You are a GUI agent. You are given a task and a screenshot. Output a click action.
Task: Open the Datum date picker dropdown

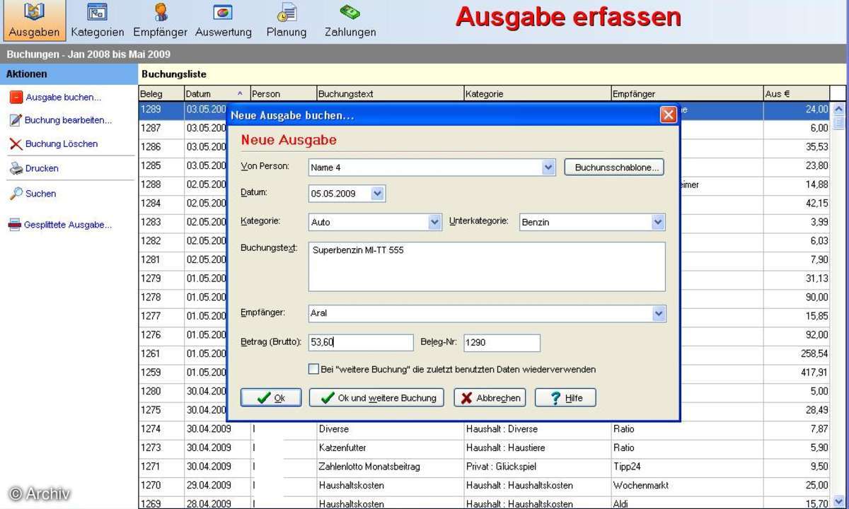pyautogui.click(x=377, y=193)
